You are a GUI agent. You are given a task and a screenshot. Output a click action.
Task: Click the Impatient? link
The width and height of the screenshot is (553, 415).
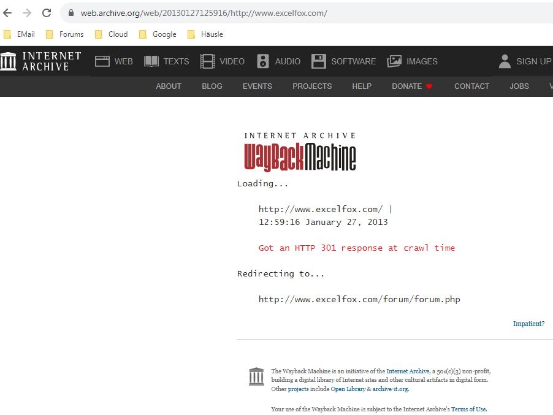[x=528, y=324]
